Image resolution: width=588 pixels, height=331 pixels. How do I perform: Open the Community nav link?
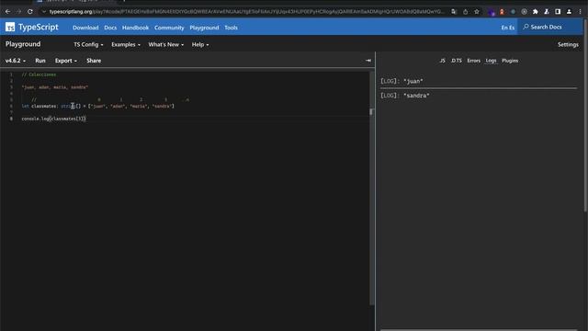point(169,28)
